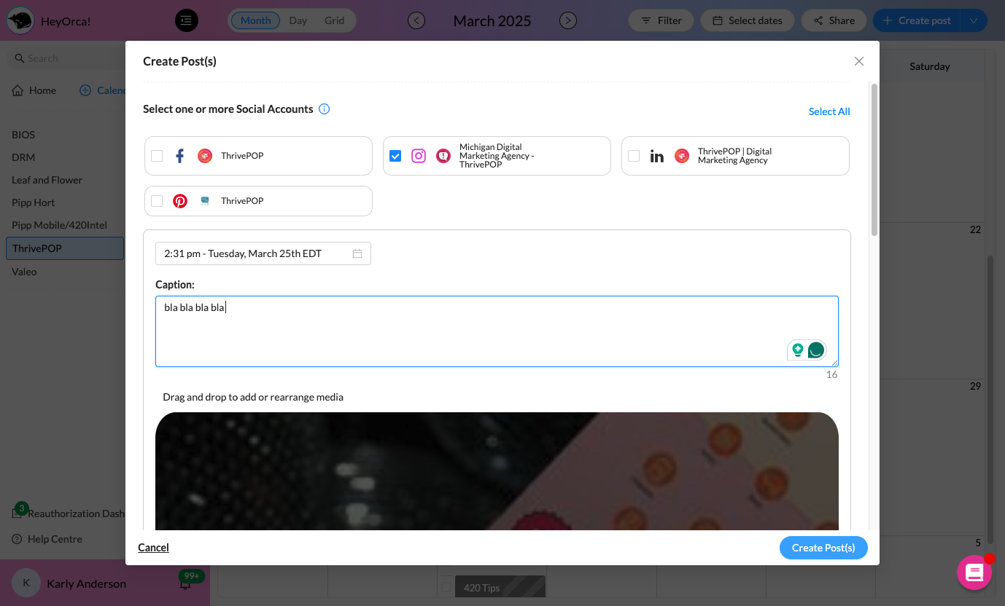Screen dimensions: 1005x606
Task: Click the calendar icon in the date field
Action: tap(357, 253)
